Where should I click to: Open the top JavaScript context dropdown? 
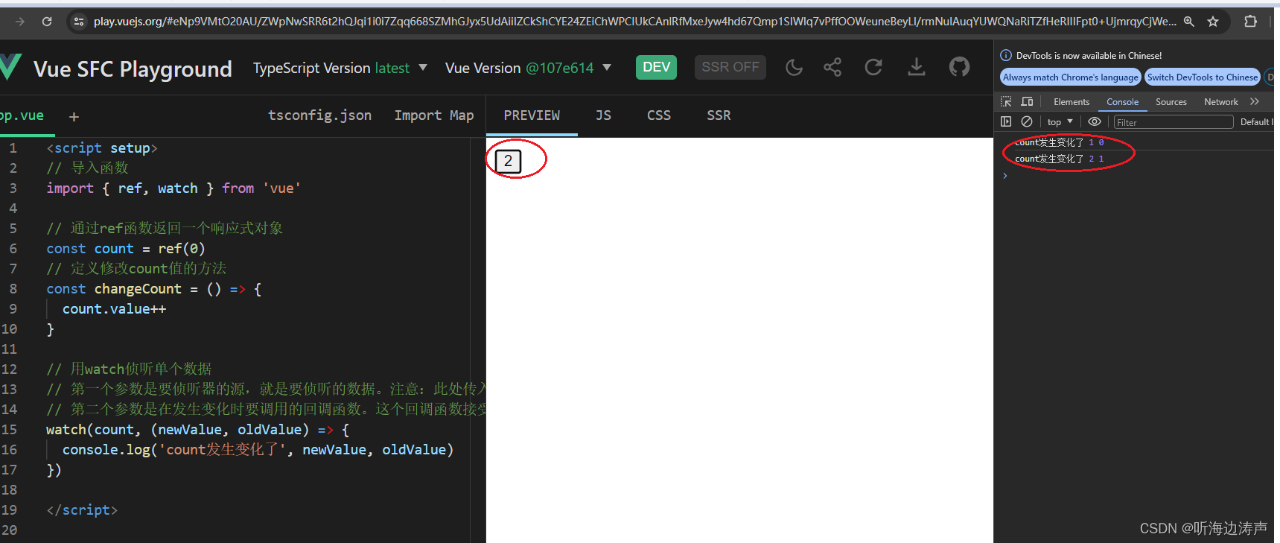point(1060,121)
